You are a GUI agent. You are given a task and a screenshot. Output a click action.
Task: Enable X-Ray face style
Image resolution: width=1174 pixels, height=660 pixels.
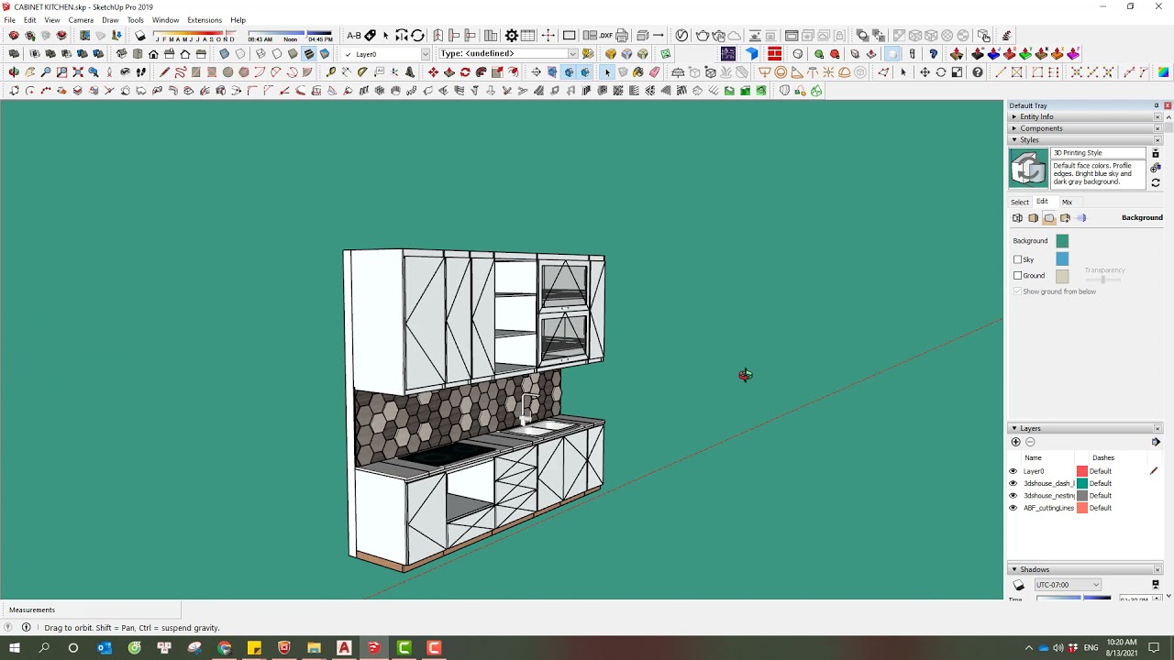pyautogui.click(x=224, y=54)
